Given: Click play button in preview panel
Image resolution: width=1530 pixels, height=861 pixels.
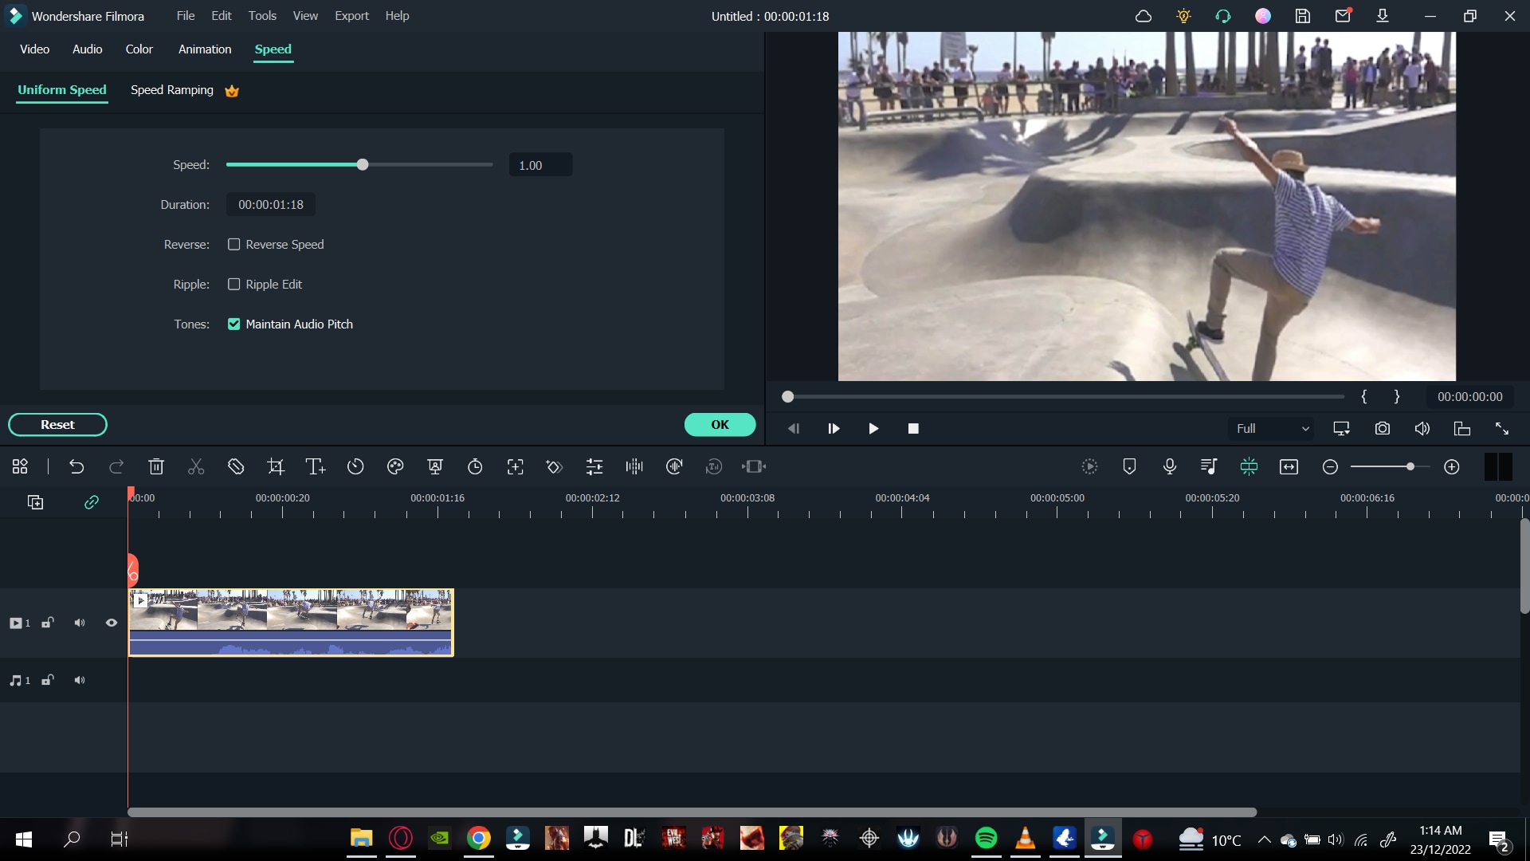Looking at the screenshot, I should [x=874, y=429].
